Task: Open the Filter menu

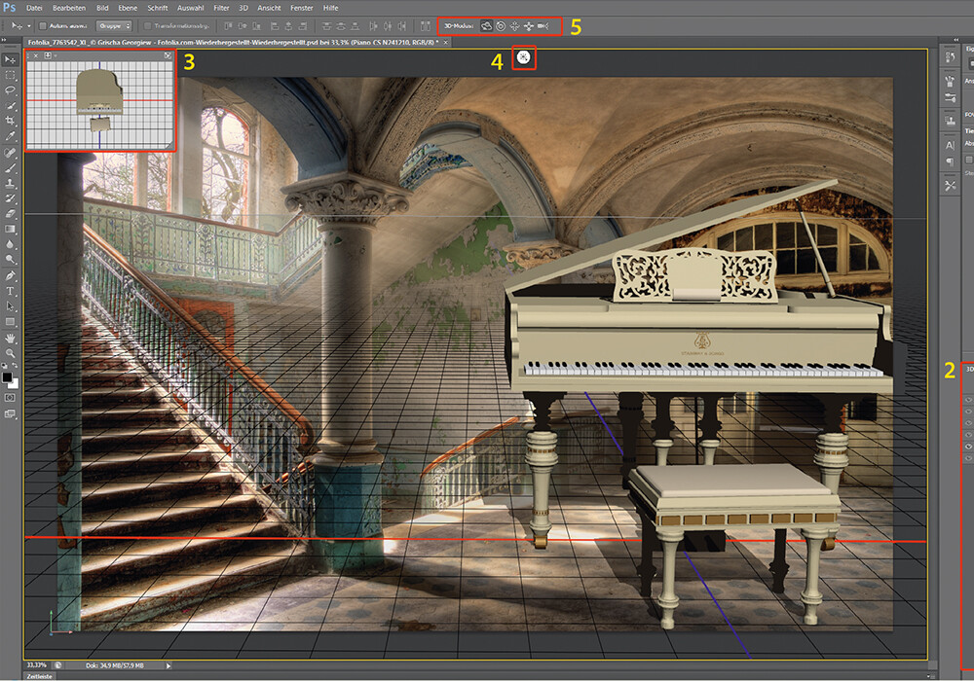Action: point(221,8)
